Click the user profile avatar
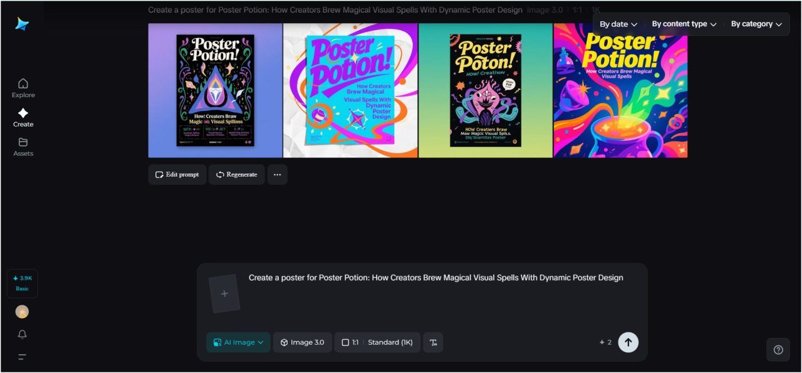Screen dimensions: 802x373 (x=23, y=312)
